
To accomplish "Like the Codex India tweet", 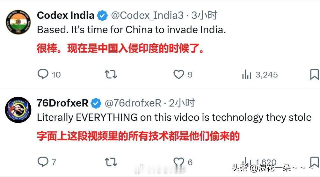I will pos(183,74).
